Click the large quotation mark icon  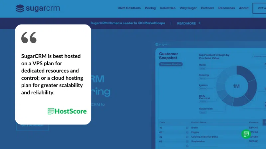(29, 38)
